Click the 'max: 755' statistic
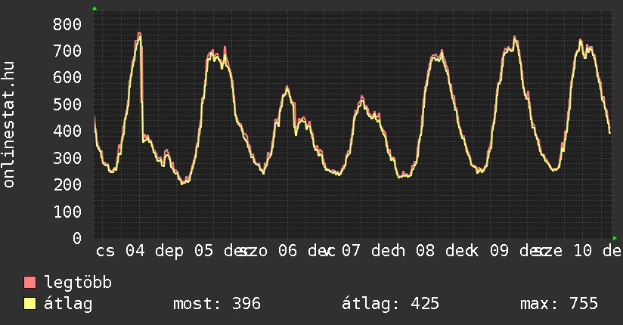Screen dimensions: 623x325 pyautogui.click(x=559, y=304)
